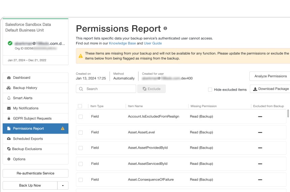This screenshot has width=290, height=192.
Task: Toggle the select-all checkbox in table header
Action: click(x=80, y=106)
